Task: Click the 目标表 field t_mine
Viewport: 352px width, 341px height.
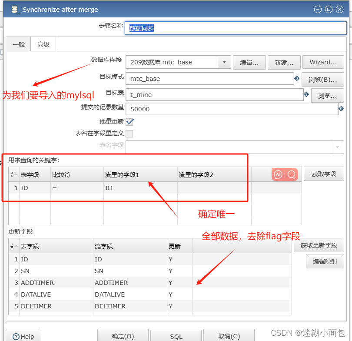Action: pyautogui.click(x=215, y=94)
